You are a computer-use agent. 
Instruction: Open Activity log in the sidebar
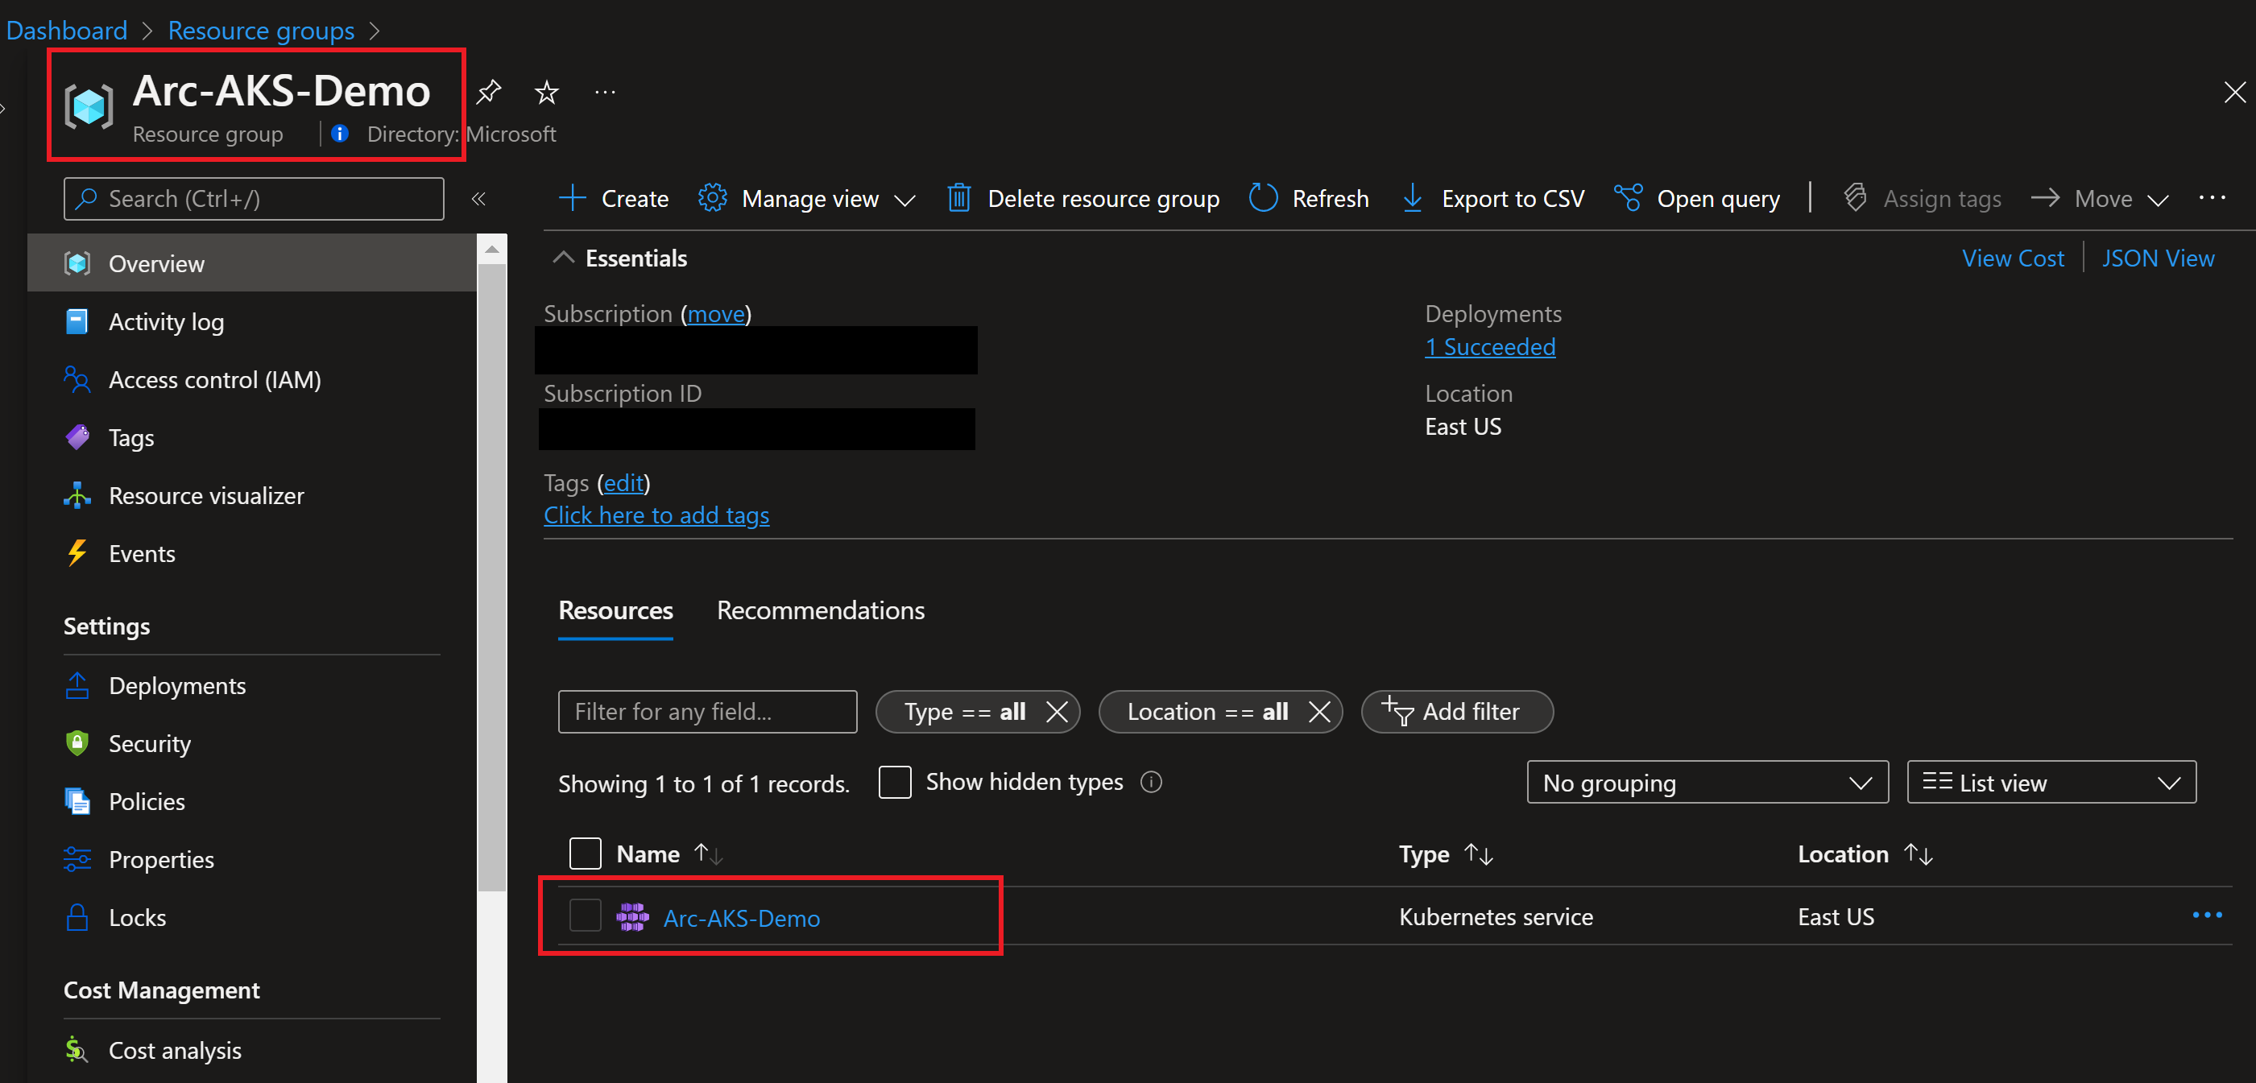pos(252,321)
